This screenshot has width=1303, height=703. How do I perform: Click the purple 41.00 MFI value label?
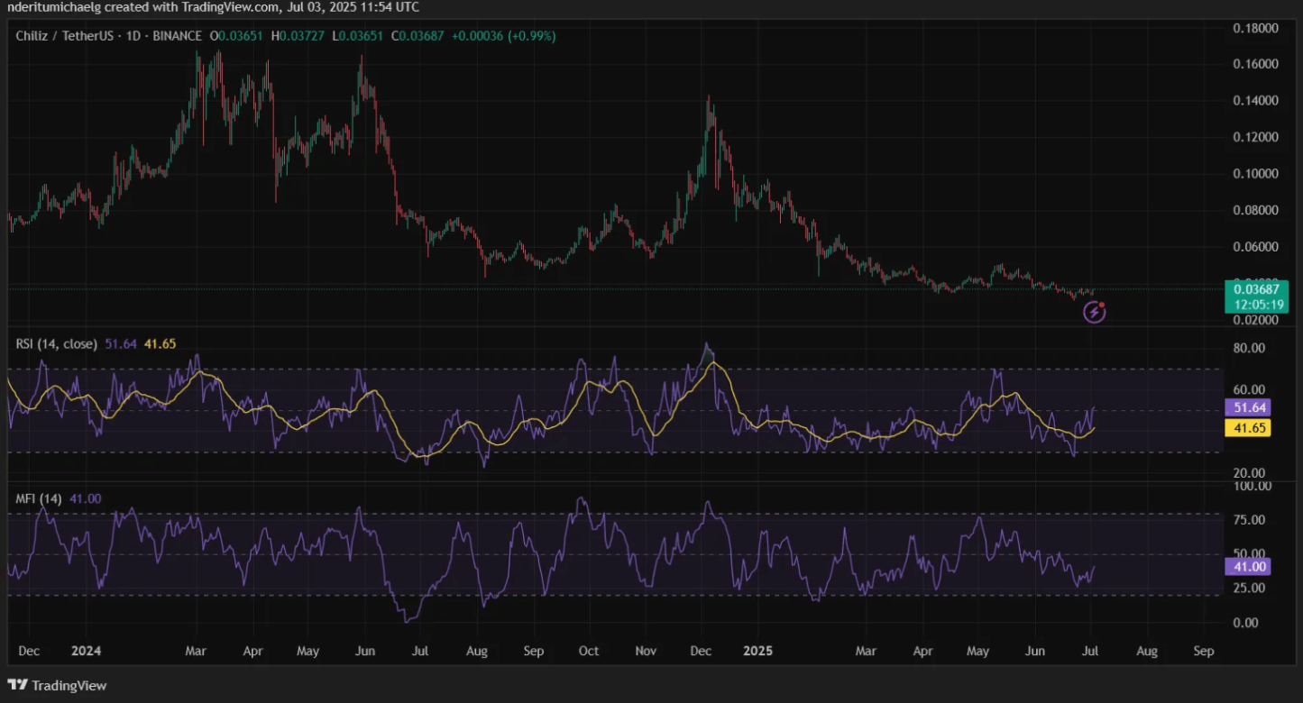1247,567
